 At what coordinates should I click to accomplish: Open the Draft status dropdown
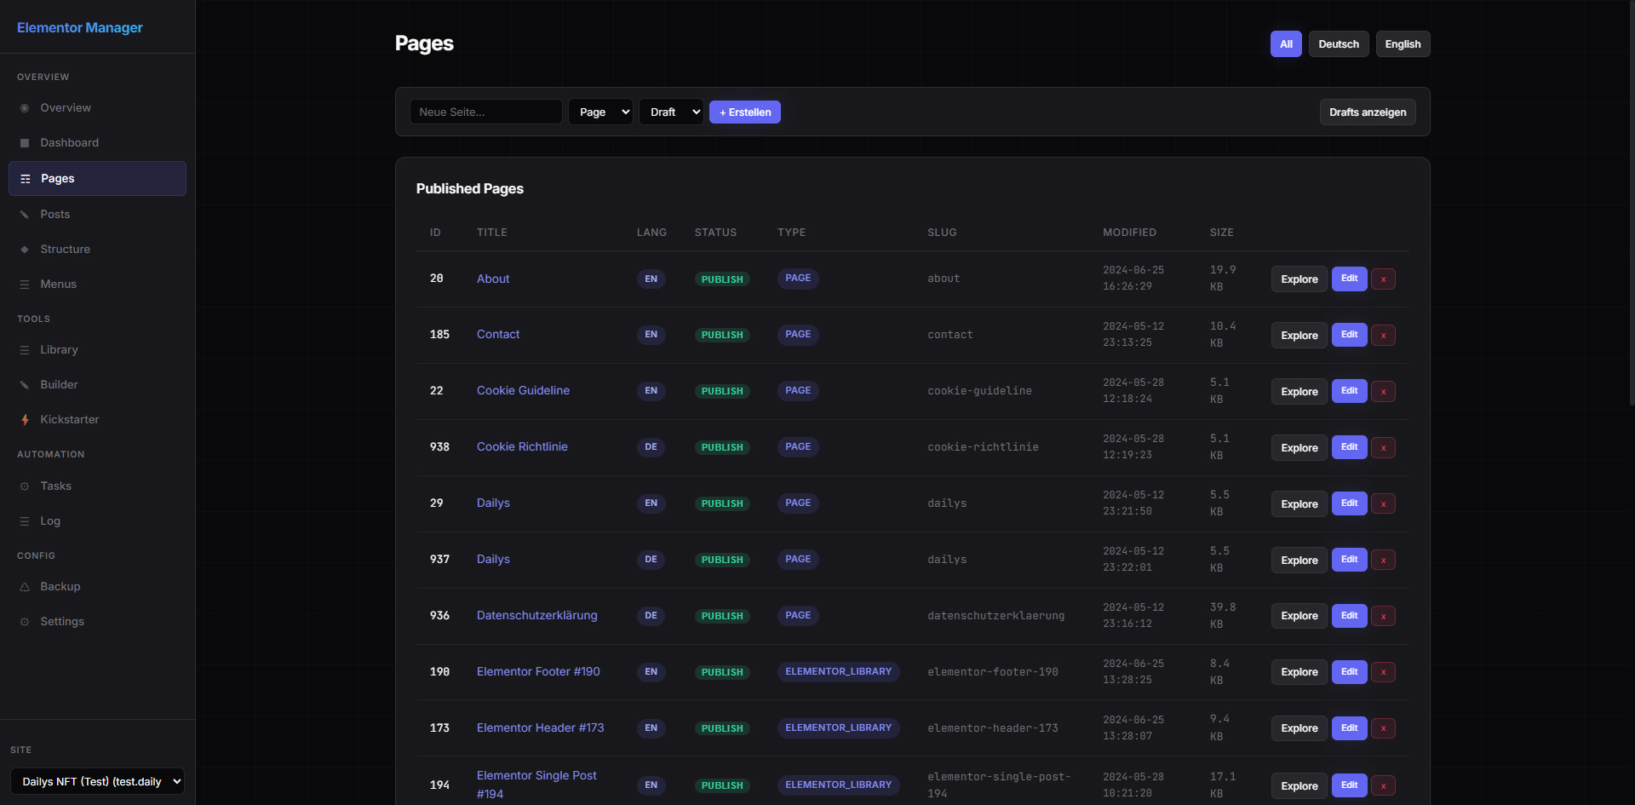point(671,112)
